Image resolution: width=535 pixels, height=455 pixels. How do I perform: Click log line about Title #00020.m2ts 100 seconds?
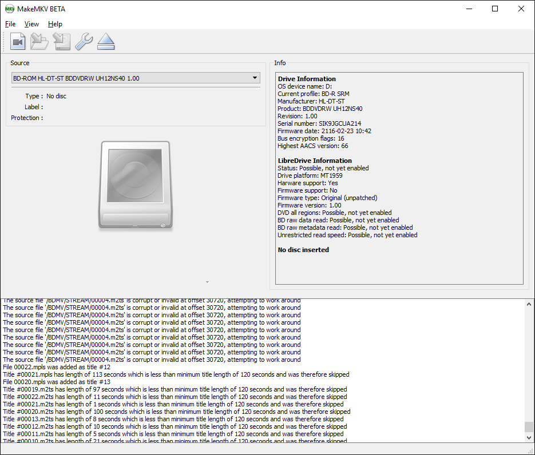176,412
